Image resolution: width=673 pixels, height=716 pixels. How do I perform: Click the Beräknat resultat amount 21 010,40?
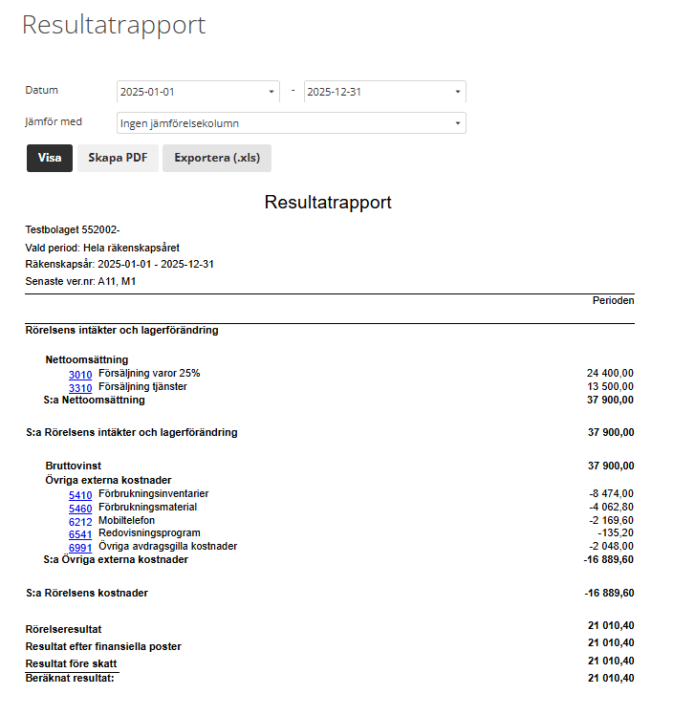(611, 678)
